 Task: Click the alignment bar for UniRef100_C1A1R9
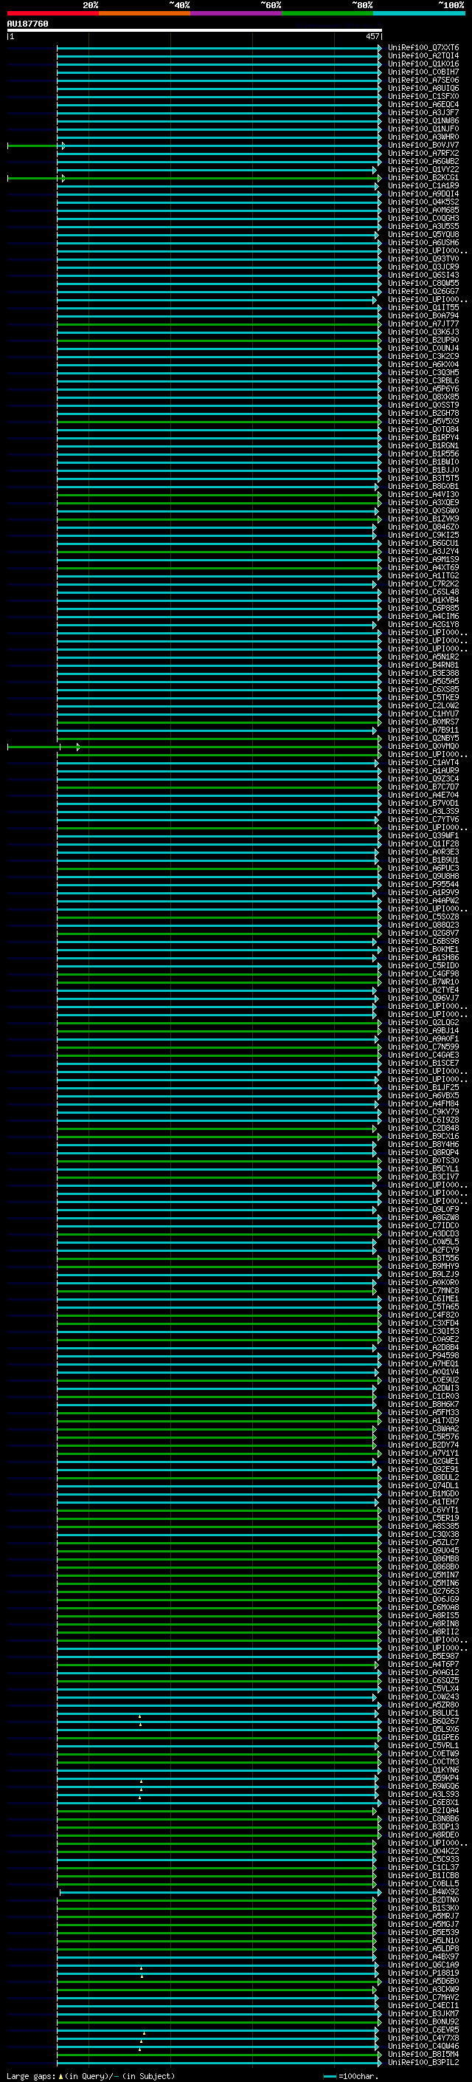tap(218, 186)
